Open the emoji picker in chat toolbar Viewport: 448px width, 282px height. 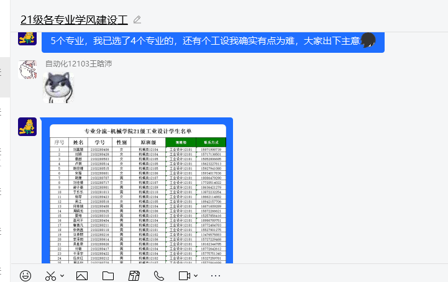click(25, 275)
